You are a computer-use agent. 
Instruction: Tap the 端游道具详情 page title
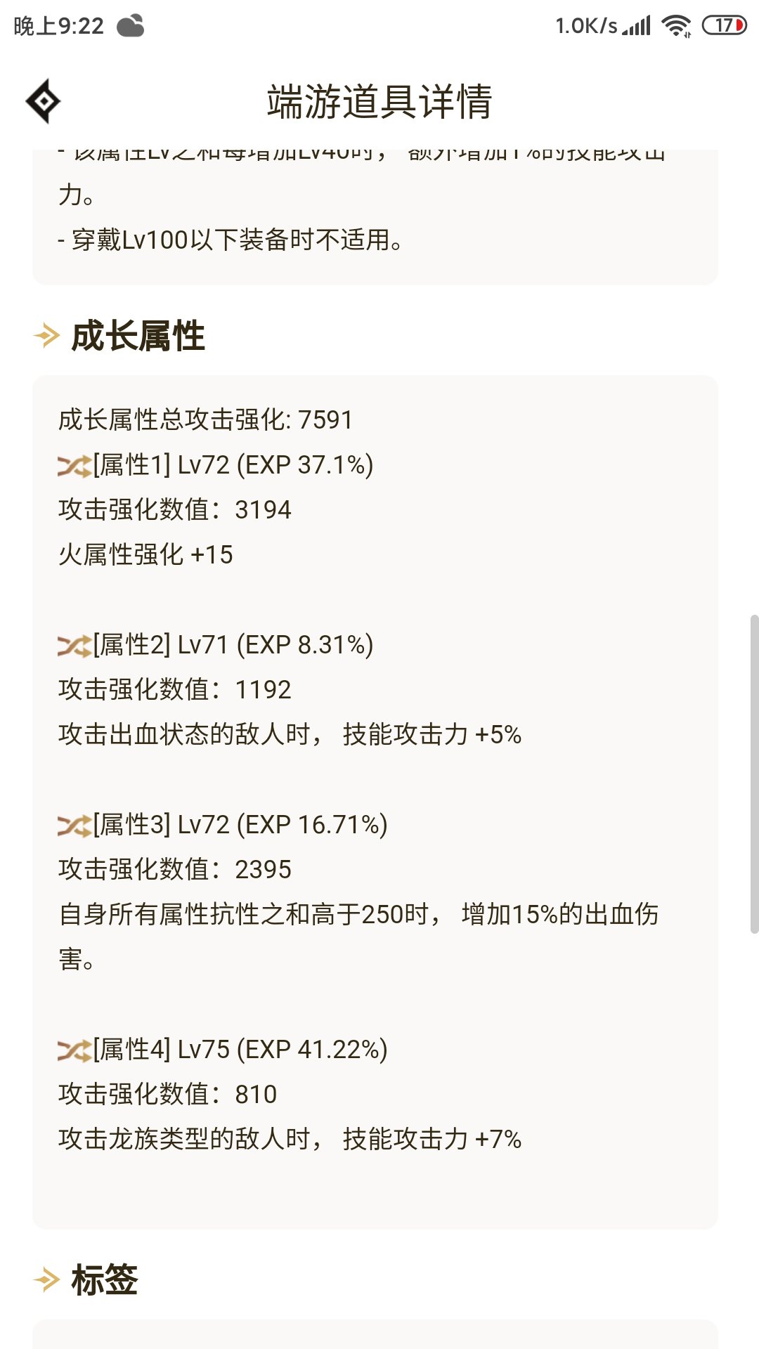[379, 101]
